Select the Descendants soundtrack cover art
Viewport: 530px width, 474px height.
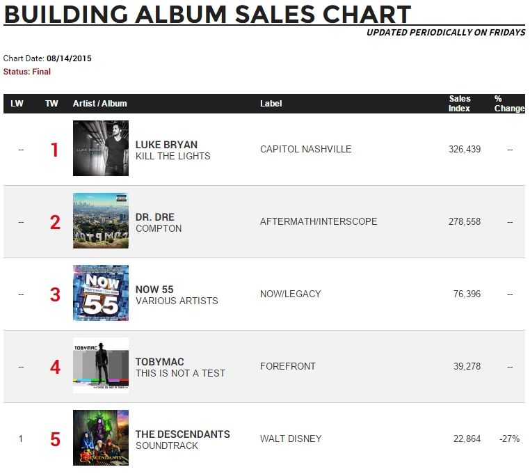(101, 438)
